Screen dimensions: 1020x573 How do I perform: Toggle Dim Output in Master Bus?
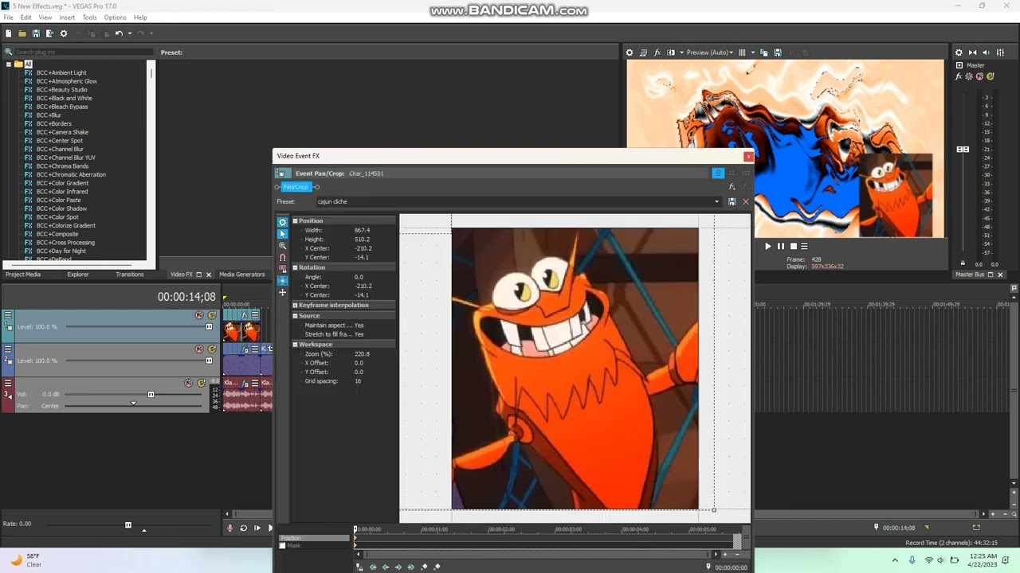[x=985, y=53]
